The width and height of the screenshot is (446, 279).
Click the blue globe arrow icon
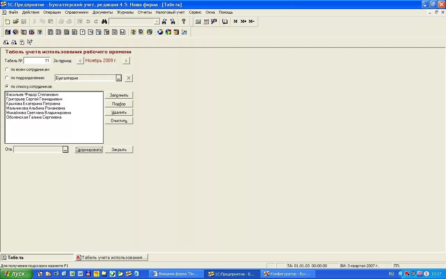[x=160, y=32]
